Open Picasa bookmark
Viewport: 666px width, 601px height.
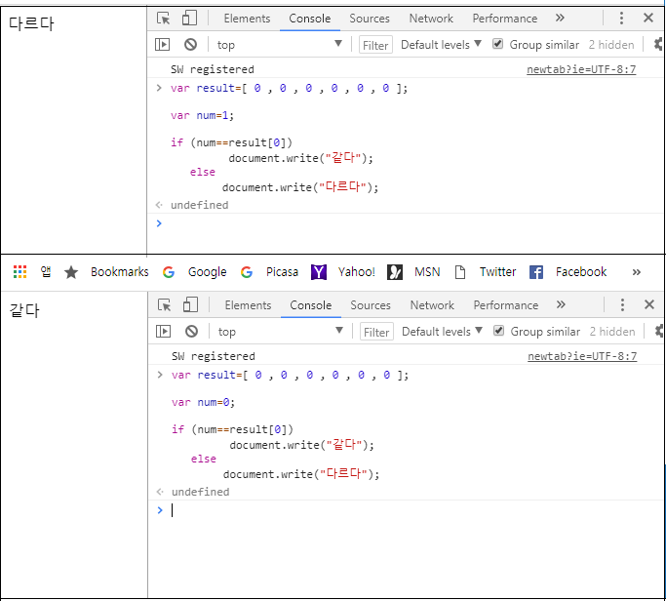269,271
